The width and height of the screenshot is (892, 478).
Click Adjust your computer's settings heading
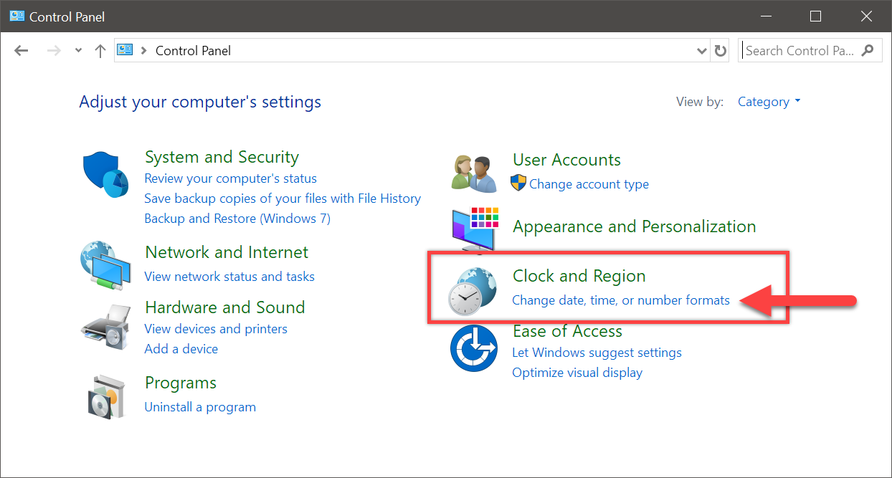pos(200,102)
